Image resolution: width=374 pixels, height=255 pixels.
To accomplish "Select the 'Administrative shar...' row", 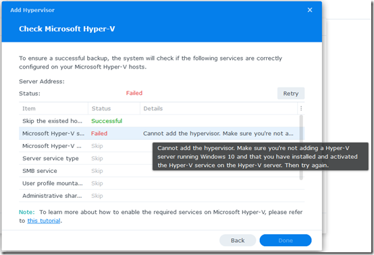I will pos(161,196).
